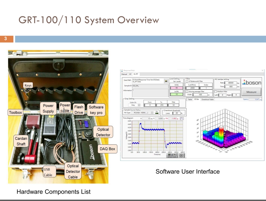Screen dimensions: 266x201
Task: Click the Err status indicator LED
Action: (x=157, y=113)
